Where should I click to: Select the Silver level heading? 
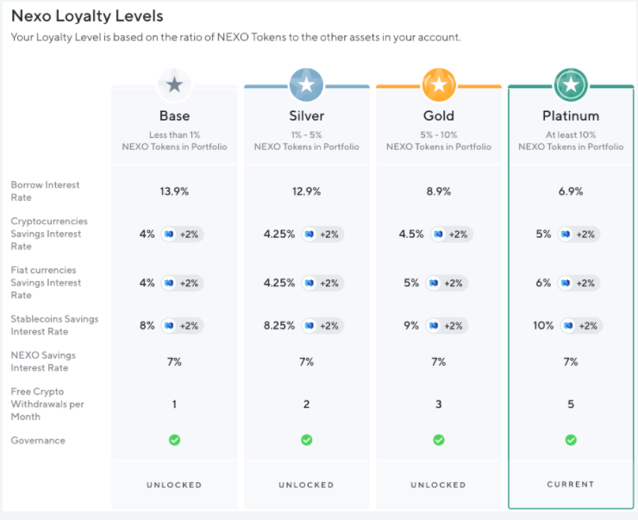(306, 116)
